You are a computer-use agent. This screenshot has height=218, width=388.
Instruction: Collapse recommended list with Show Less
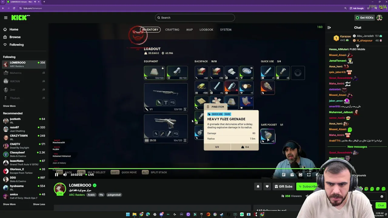39,204
